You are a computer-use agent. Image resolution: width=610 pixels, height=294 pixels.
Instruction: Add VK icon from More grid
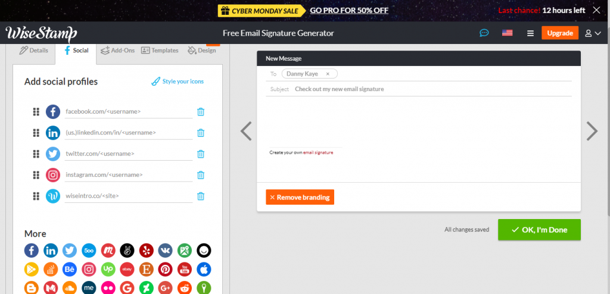(x=166, y=251)
